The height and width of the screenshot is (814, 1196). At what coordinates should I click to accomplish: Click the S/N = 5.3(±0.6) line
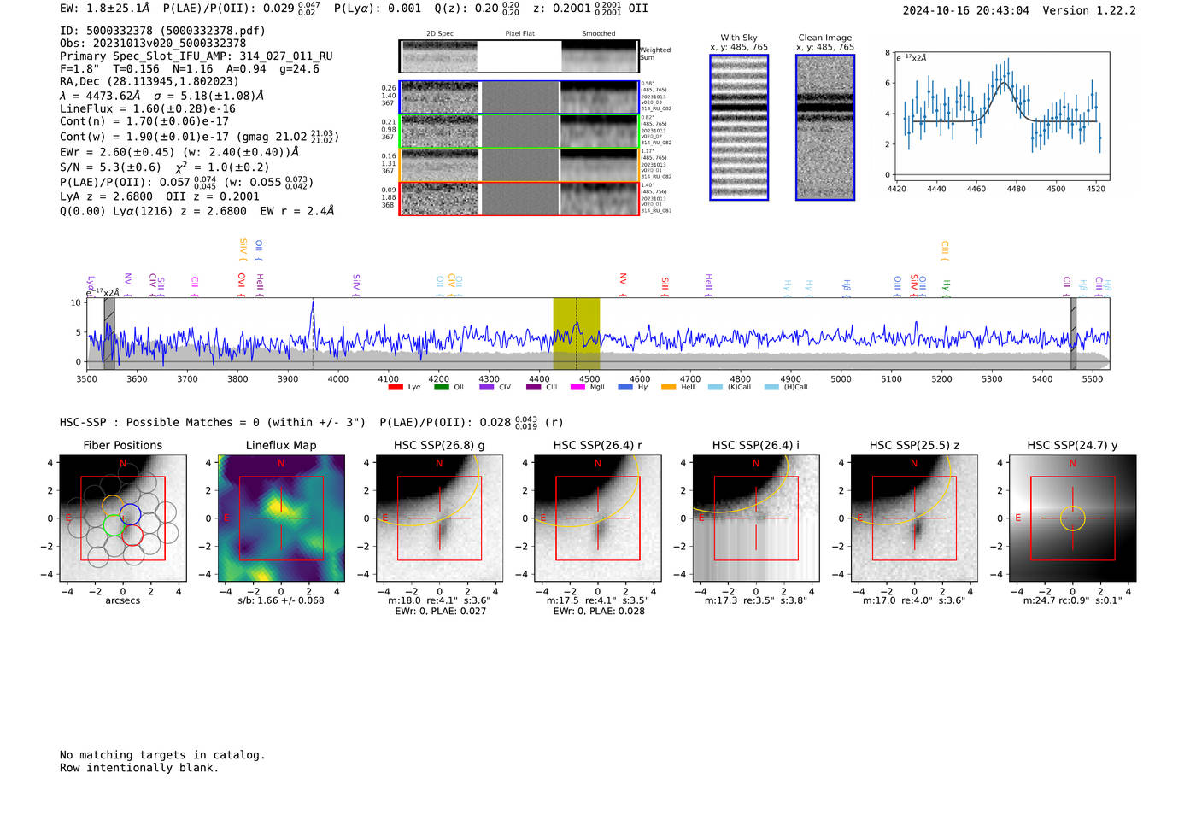point(164,167)
